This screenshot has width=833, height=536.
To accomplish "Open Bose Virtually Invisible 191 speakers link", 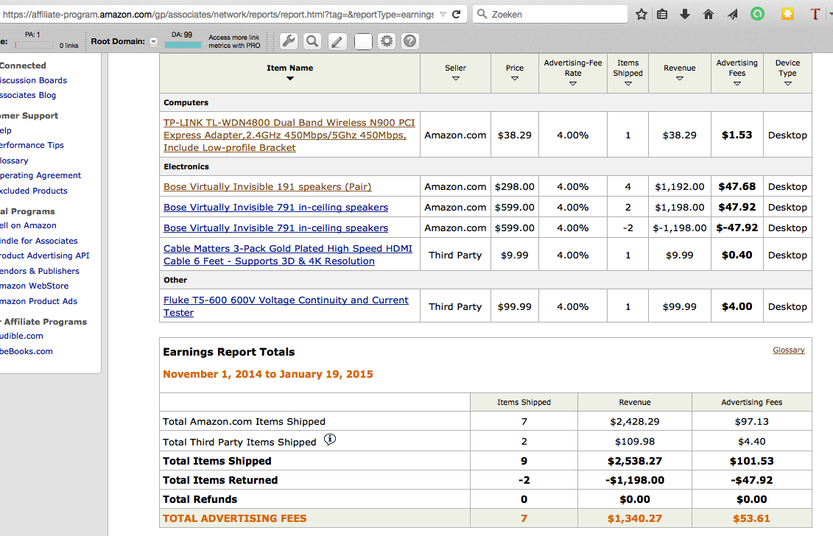I will [x=267, y=186].
